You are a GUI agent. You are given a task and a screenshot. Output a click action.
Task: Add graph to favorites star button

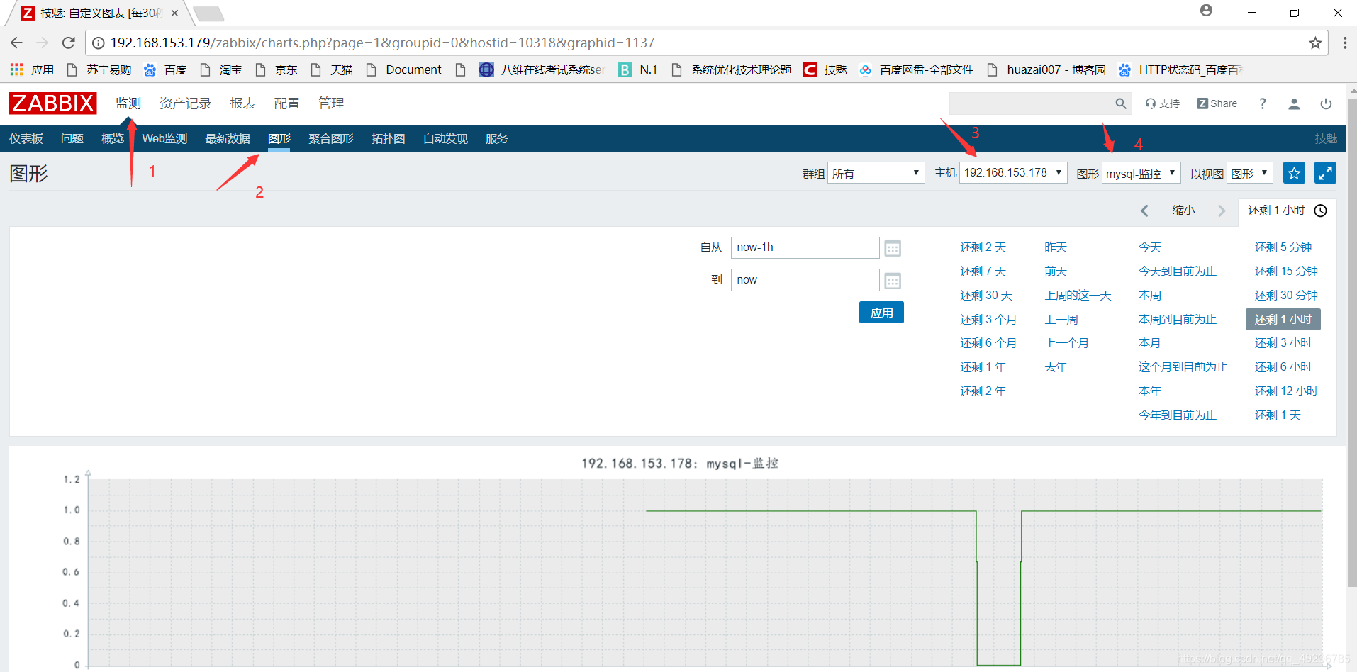coord(1294,173)
